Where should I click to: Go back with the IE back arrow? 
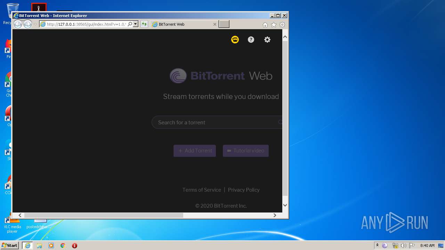[x=18, y=24]
